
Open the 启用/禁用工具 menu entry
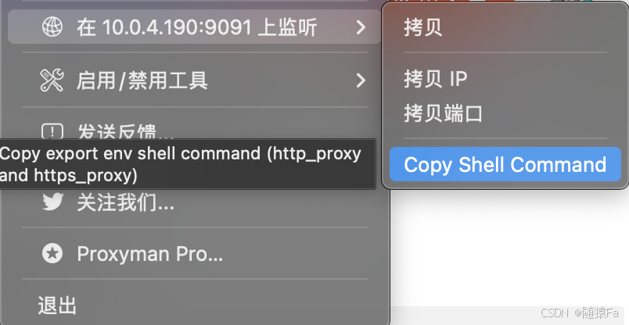tap(194, 80)
